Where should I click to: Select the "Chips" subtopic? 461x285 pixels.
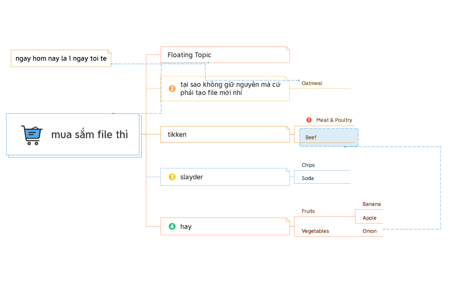[308, 165]
